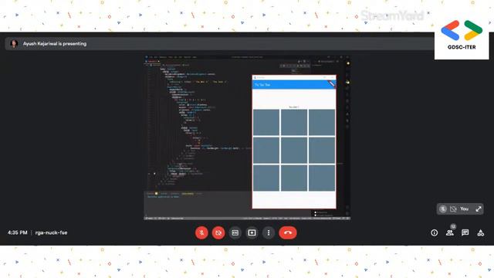Image resolution: width=494 pixels, height=278 pixels.
Task: Turn on the camera in the call bar
Action: click(x=218, y=233)
